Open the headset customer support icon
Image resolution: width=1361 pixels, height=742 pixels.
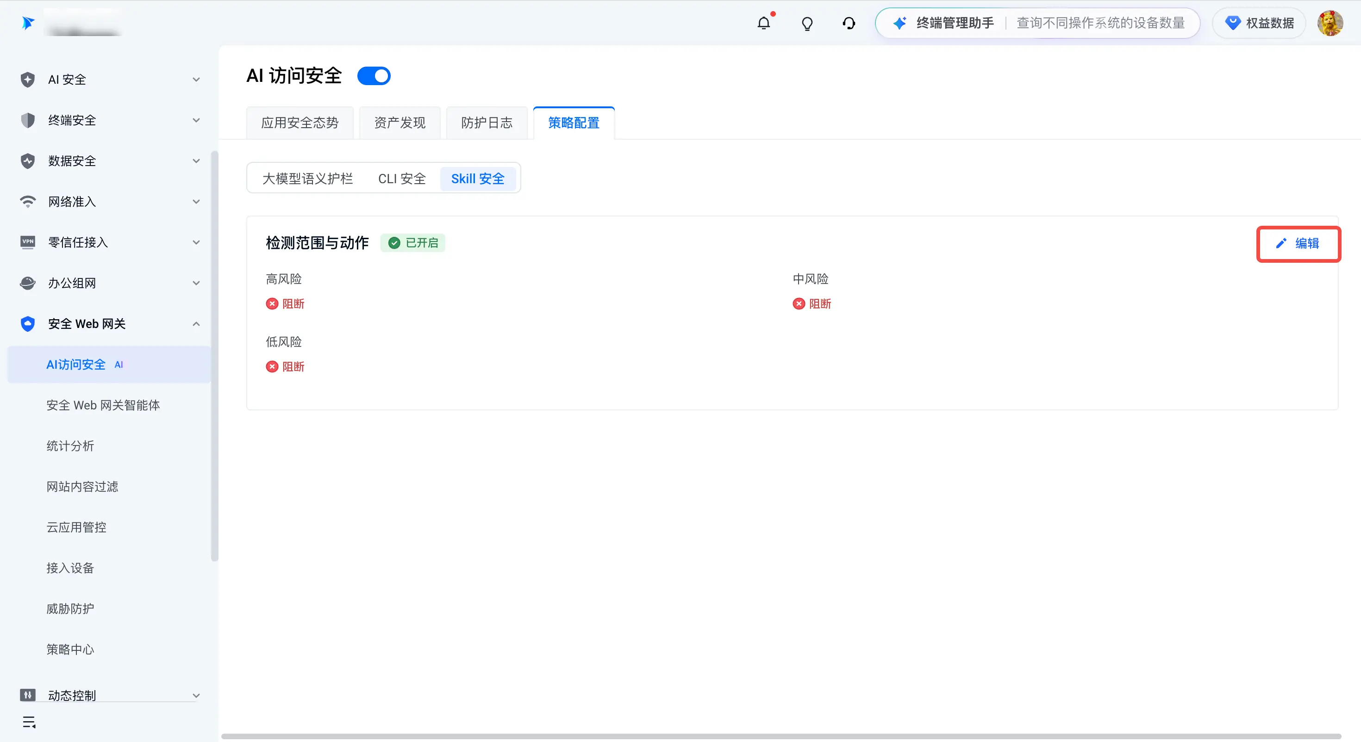849,23
